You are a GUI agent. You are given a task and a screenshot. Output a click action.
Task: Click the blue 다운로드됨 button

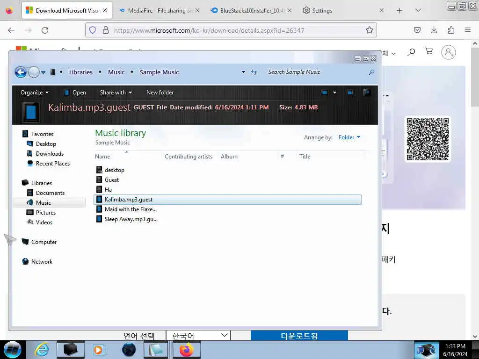tap(299, 336)
